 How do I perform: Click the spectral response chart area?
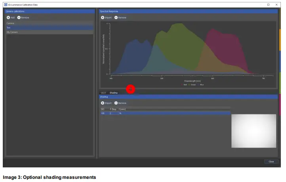pyautogui.click(x=188, y=54)
